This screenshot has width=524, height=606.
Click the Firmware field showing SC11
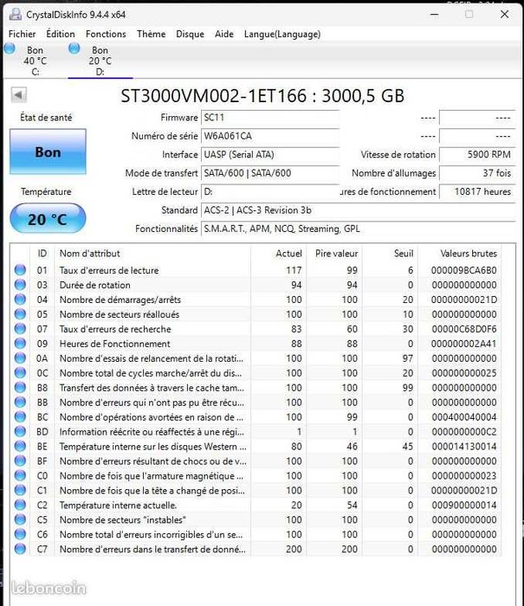pyautogui.click(x=270, y=118)
